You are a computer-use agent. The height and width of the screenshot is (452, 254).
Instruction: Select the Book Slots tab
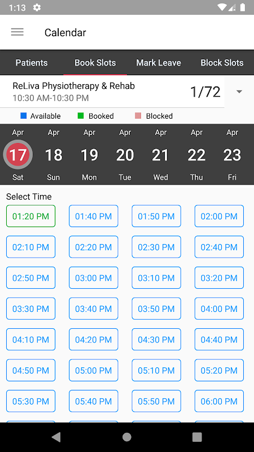(95, 63)
